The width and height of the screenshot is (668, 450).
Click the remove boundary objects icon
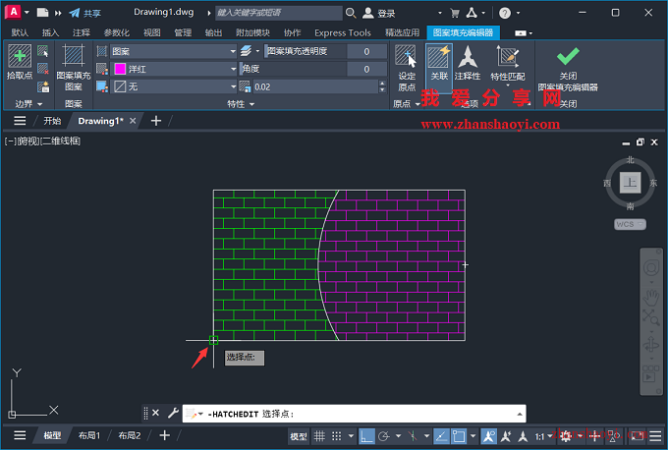(x=43, y=69)
